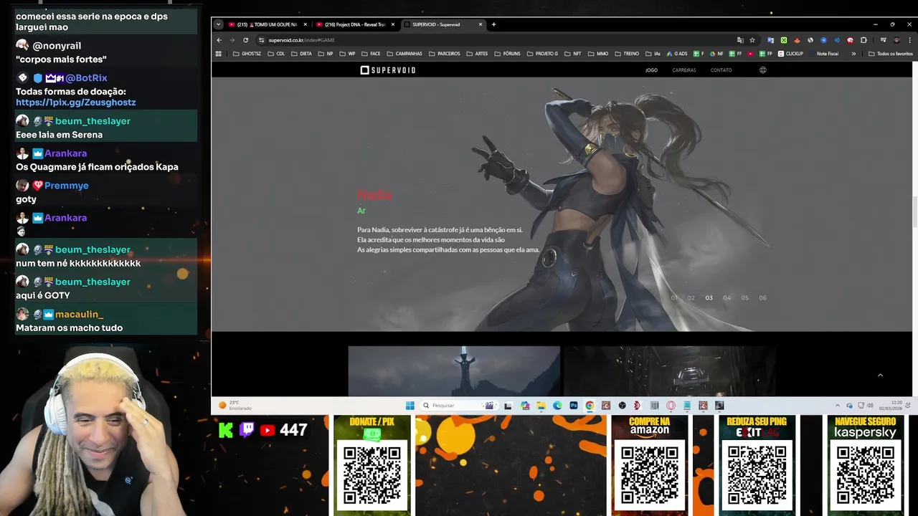Click the dark vehicle thumbnail below the banner
Image resolution: width=918 pixels, height=516 pixels.
click(x=669, y=371)
